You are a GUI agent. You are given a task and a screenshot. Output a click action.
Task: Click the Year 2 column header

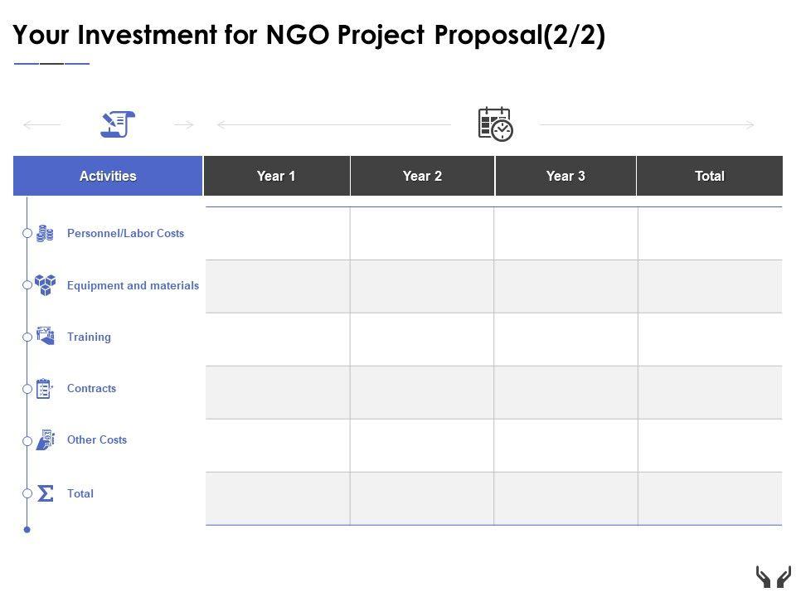422,176
